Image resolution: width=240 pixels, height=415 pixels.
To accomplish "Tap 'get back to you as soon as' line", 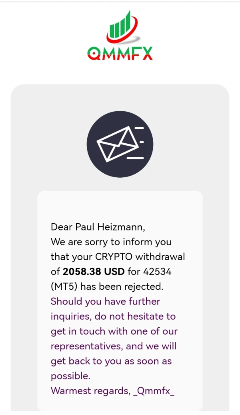I will click(x=111, y=361).
